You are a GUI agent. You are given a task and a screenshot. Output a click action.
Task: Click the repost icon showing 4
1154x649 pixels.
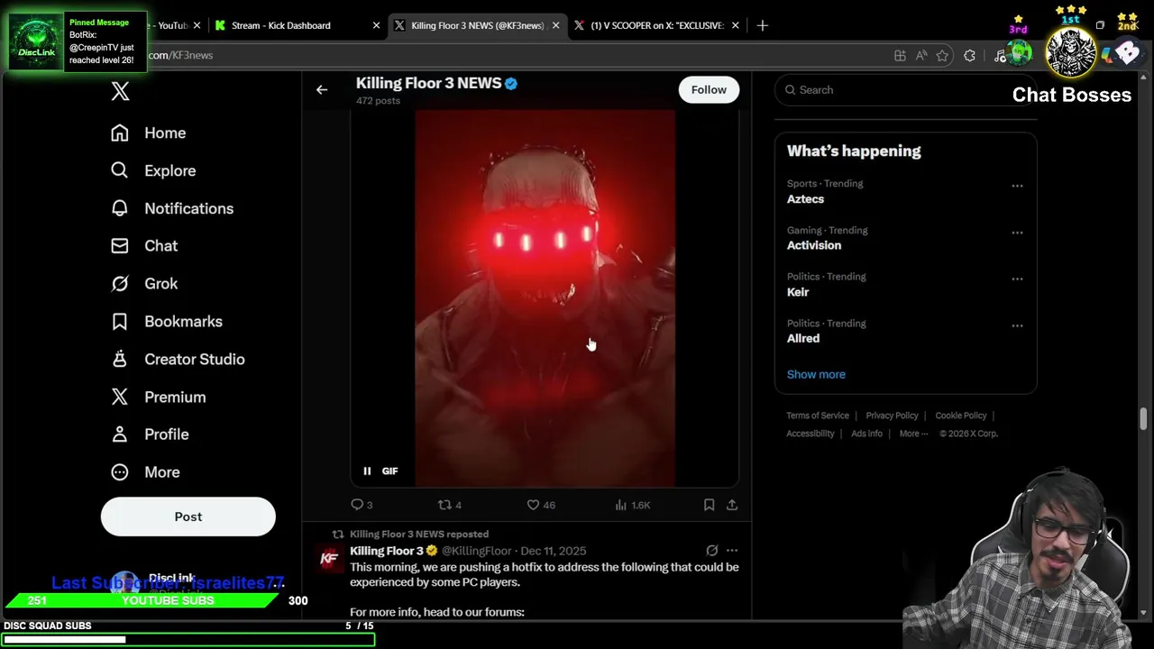pos(444,505)
